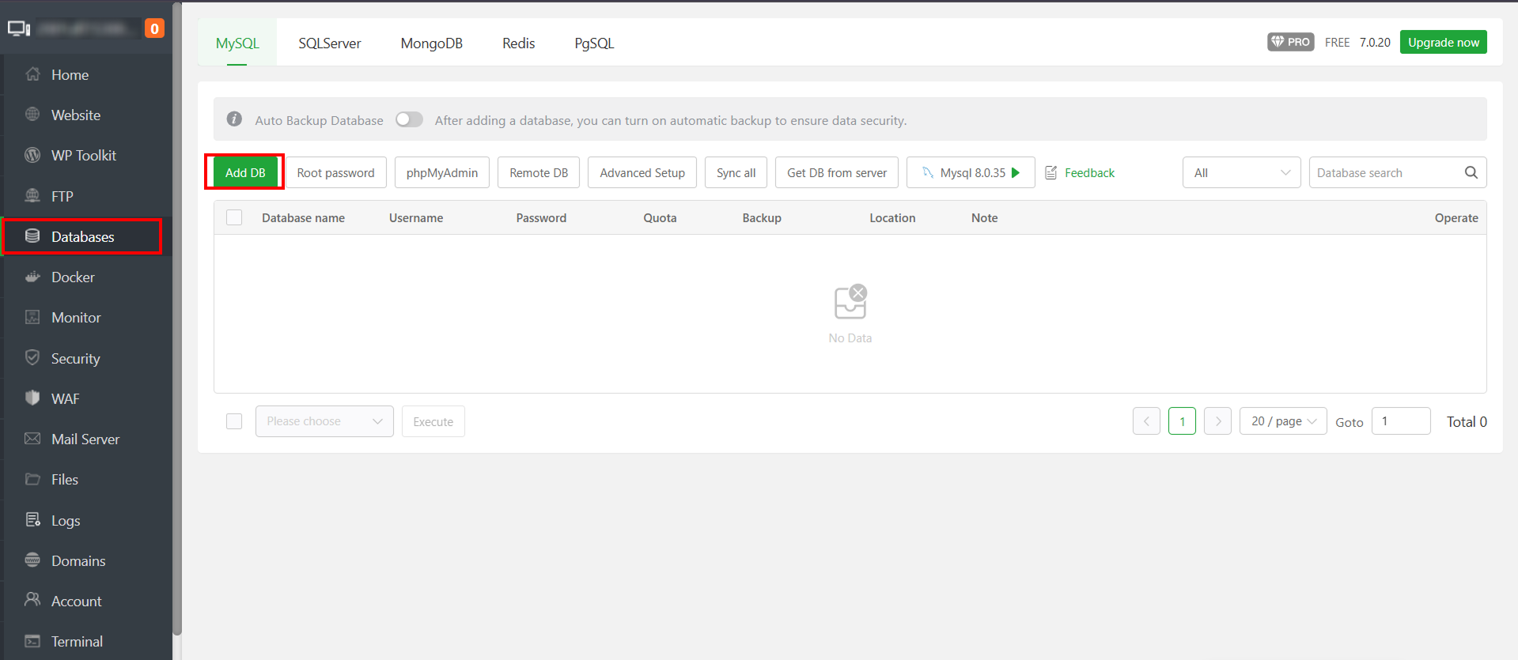Click the Account person icon in sidebar

pos(32,600)
